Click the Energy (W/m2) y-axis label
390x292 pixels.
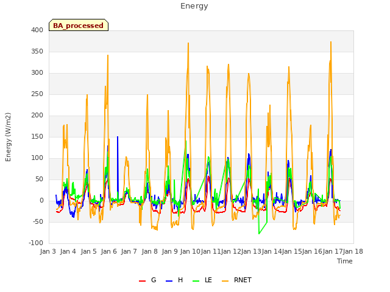pos(8,137)
